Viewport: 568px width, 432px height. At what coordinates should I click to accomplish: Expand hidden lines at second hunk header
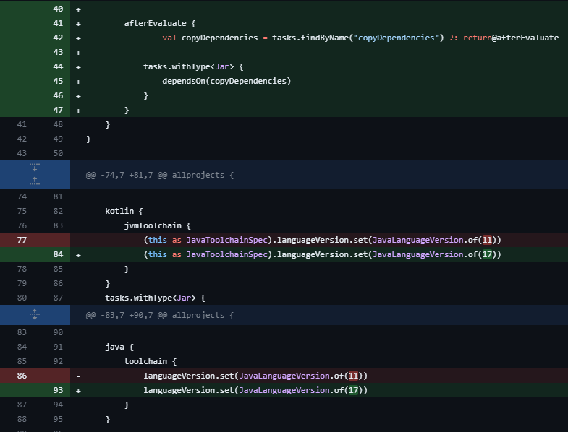coord(35,315)
